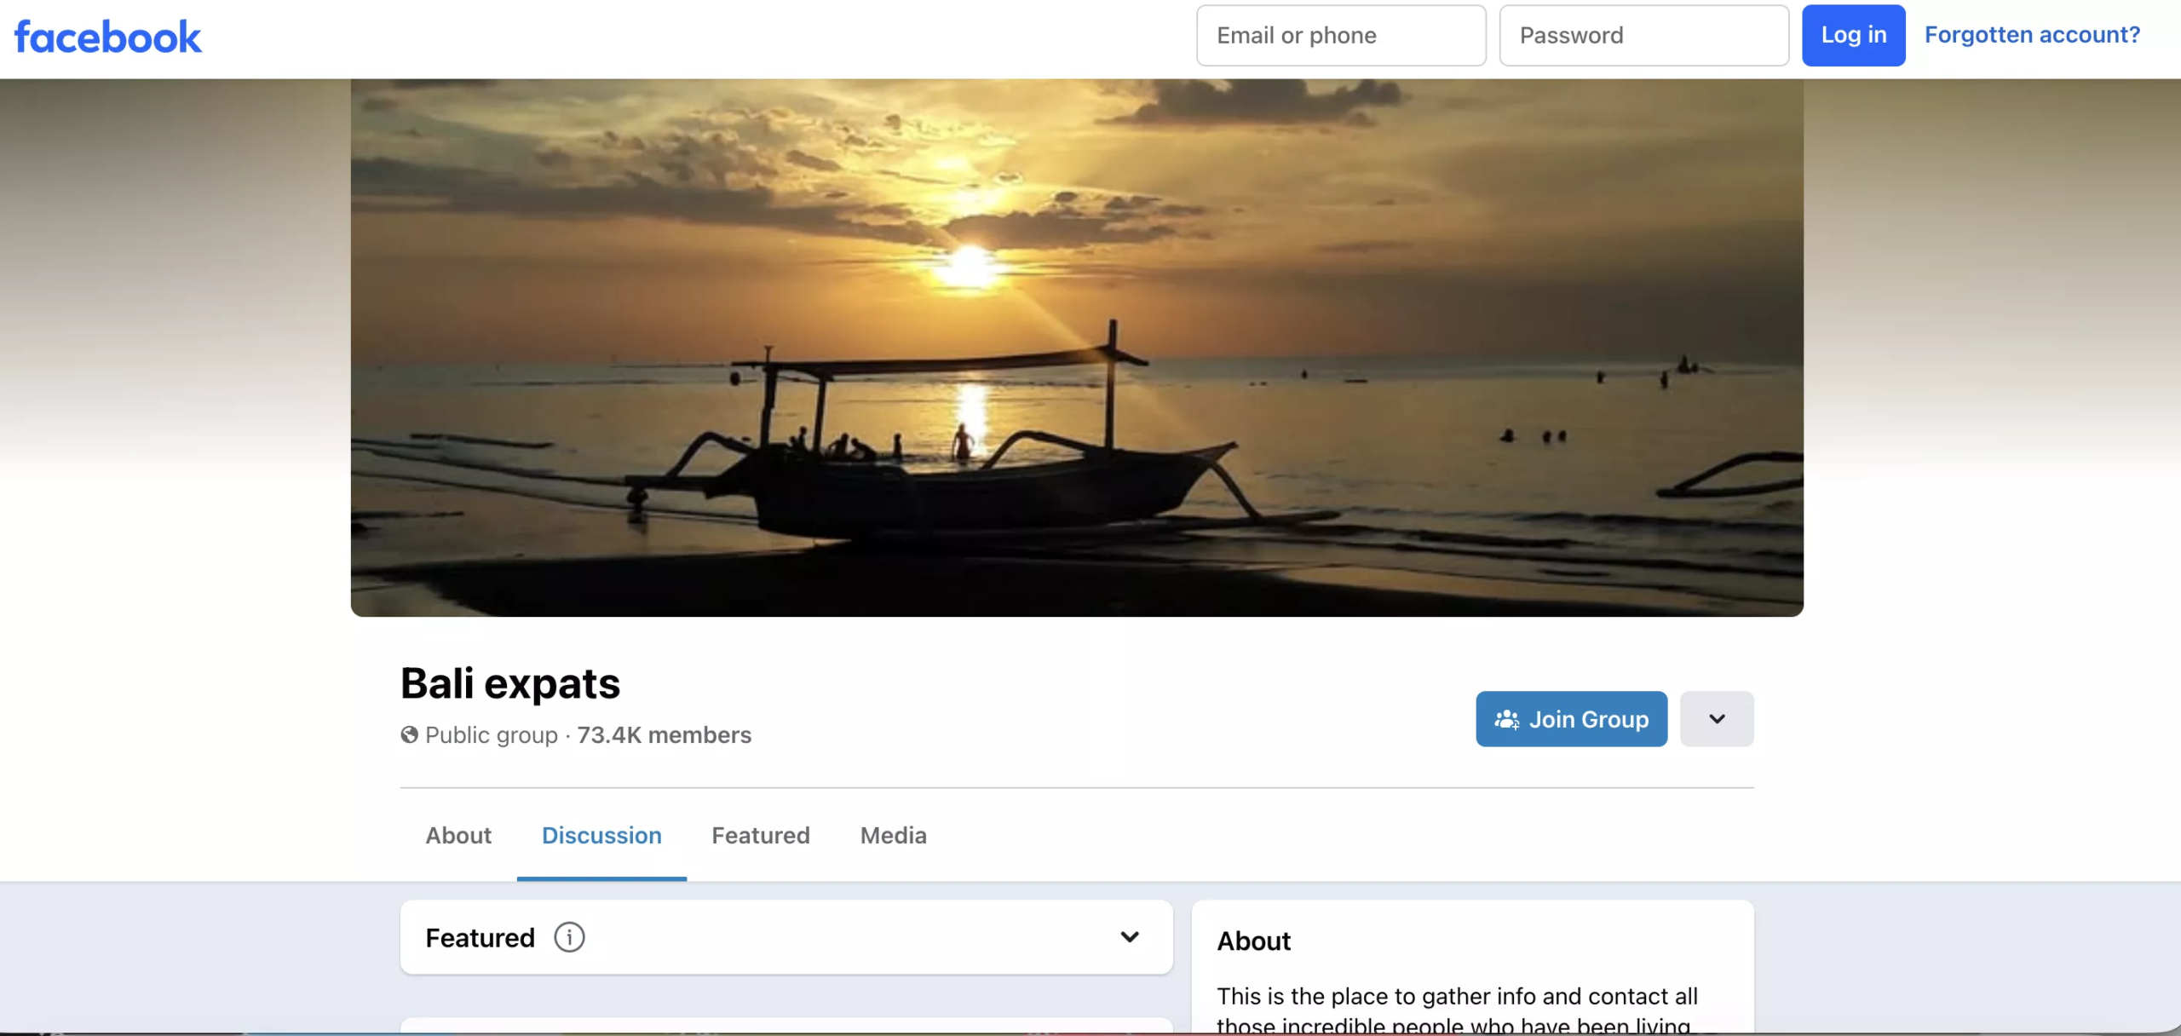Select the Featured tab
Viewport: 2181px width, 1036px height.
(x=760, y=836)
